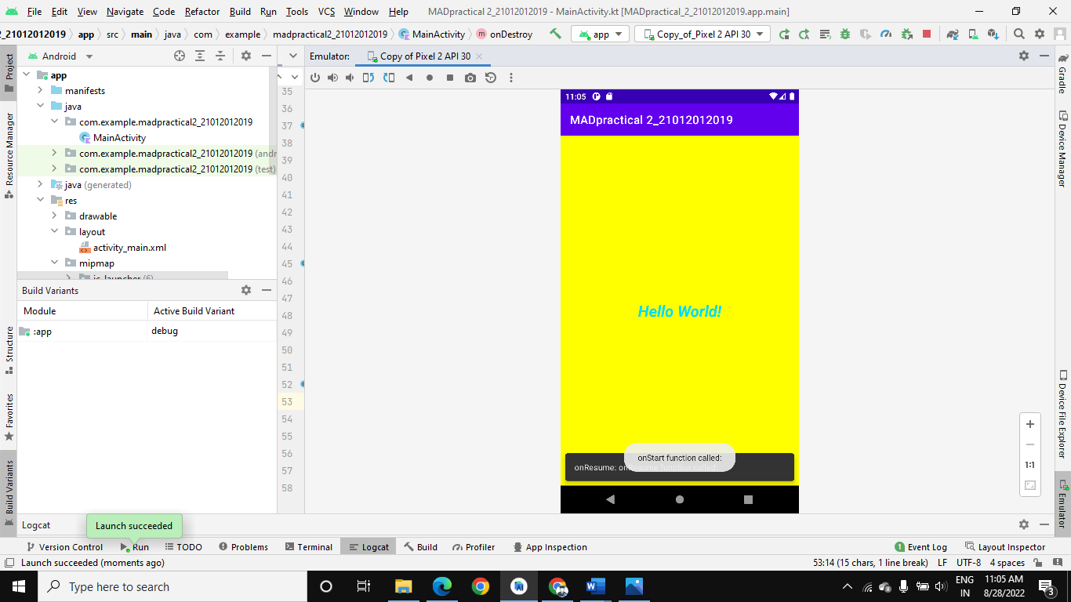Collapse the mipmap folder
1071x602 pixels.
54,263
